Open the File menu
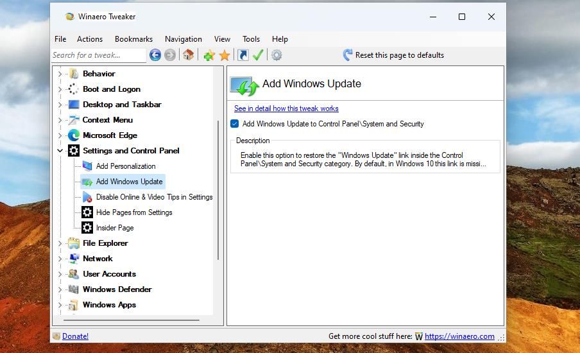 pos(60,39)
